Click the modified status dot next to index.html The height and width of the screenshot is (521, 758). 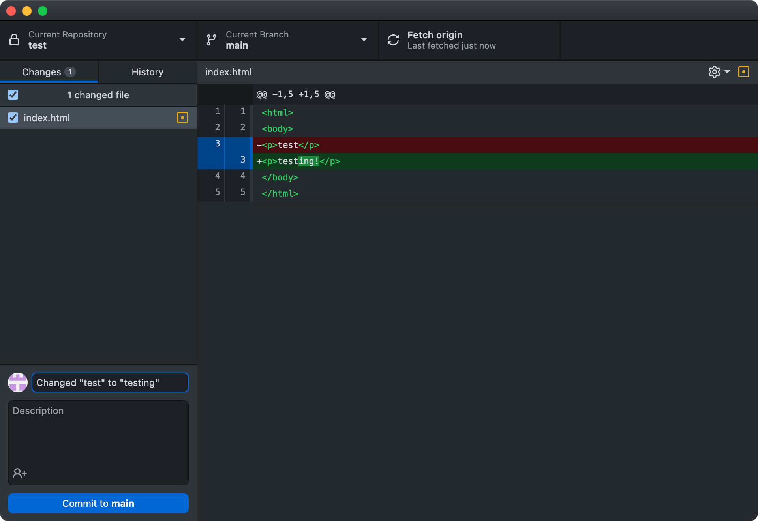click(182, 118)
